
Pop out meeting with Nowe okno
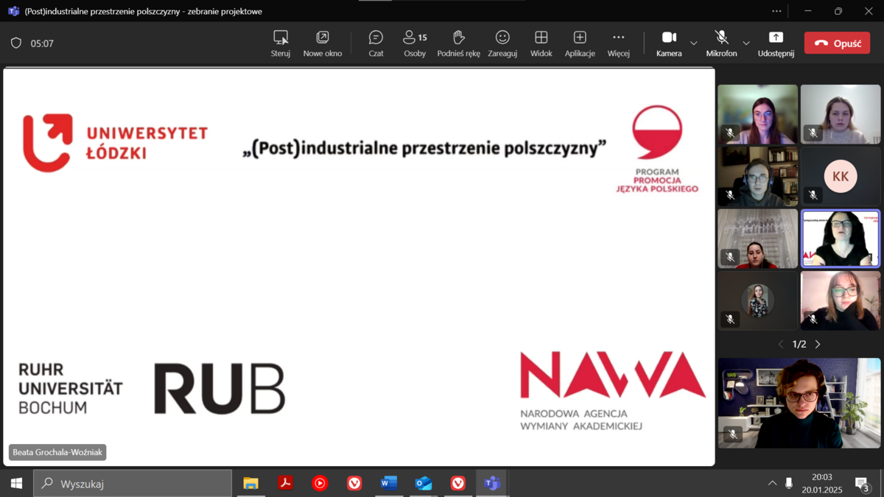(x=323, y=43)
